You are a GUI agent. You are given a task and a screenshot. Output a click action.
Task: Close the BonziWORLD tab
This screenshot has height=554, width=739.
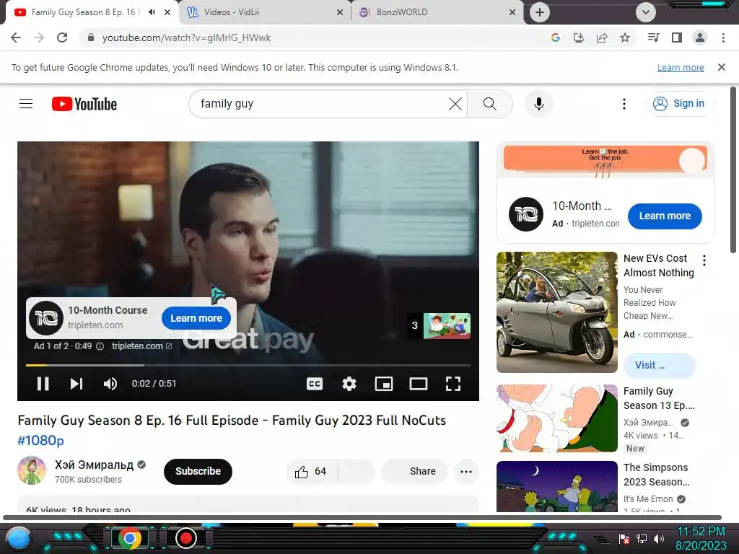(x=512, y=12)
